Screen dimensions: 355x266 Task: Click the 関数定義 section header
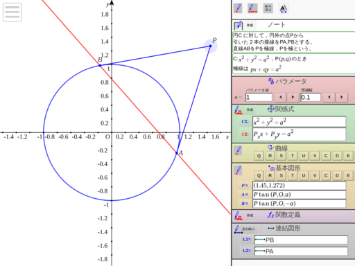tap(284, 215)
